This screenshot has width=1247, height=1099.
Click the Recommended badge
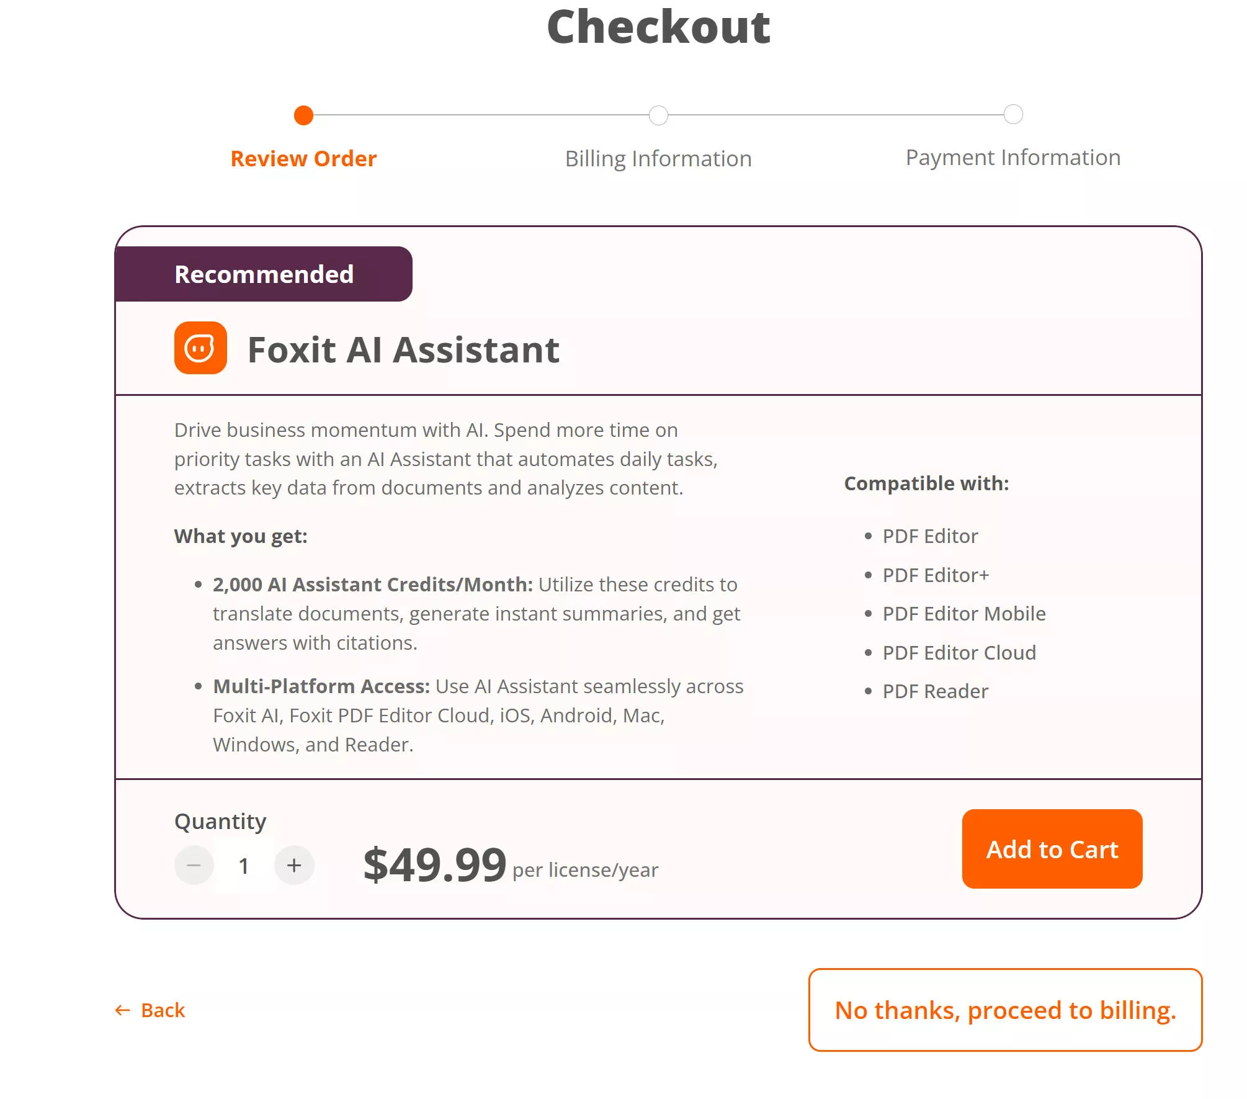click(x=264, y=274)
